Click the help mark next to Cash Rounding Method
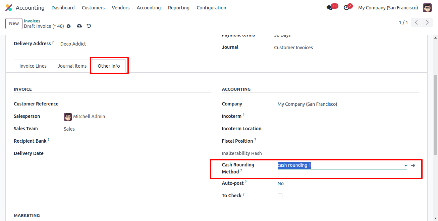The width and height of the screenshot is (438, 221). point(241,170)
